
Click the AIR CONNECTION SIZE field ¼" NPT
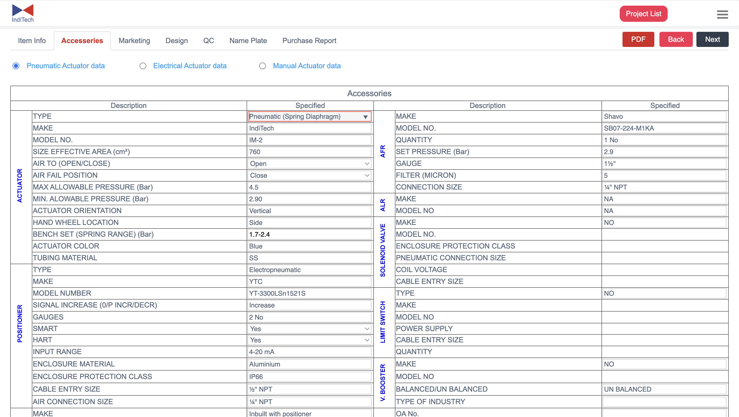coord(309,402)
